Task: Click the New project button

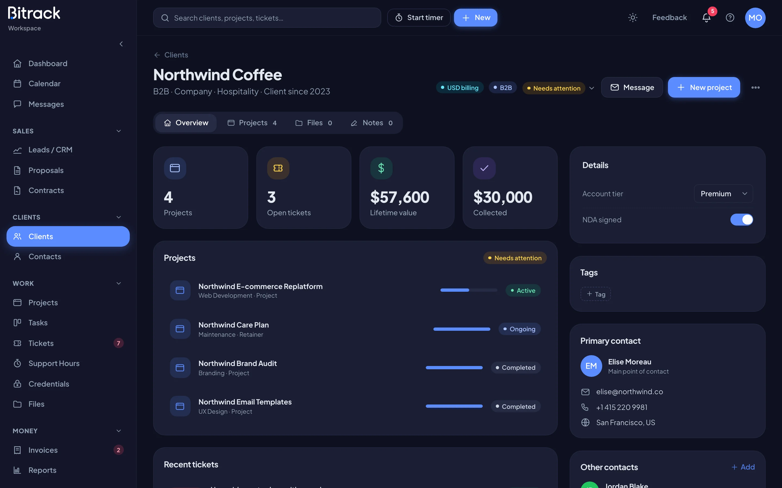Action: (x=704, y=88)
